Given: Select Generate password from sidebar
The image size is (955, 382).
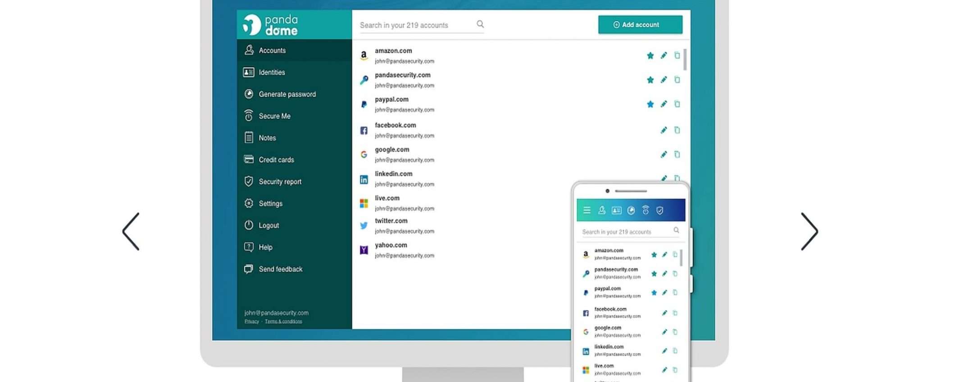Looking at the screenshot, I should (x=287, y=94).
